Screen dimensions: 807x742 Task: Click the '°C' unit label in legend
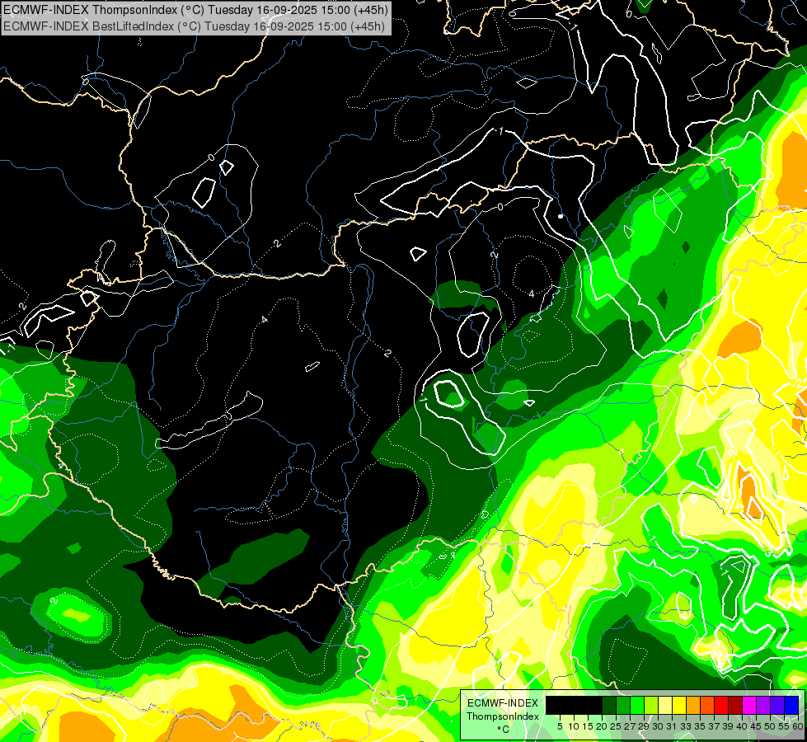(x=504, y=729)
